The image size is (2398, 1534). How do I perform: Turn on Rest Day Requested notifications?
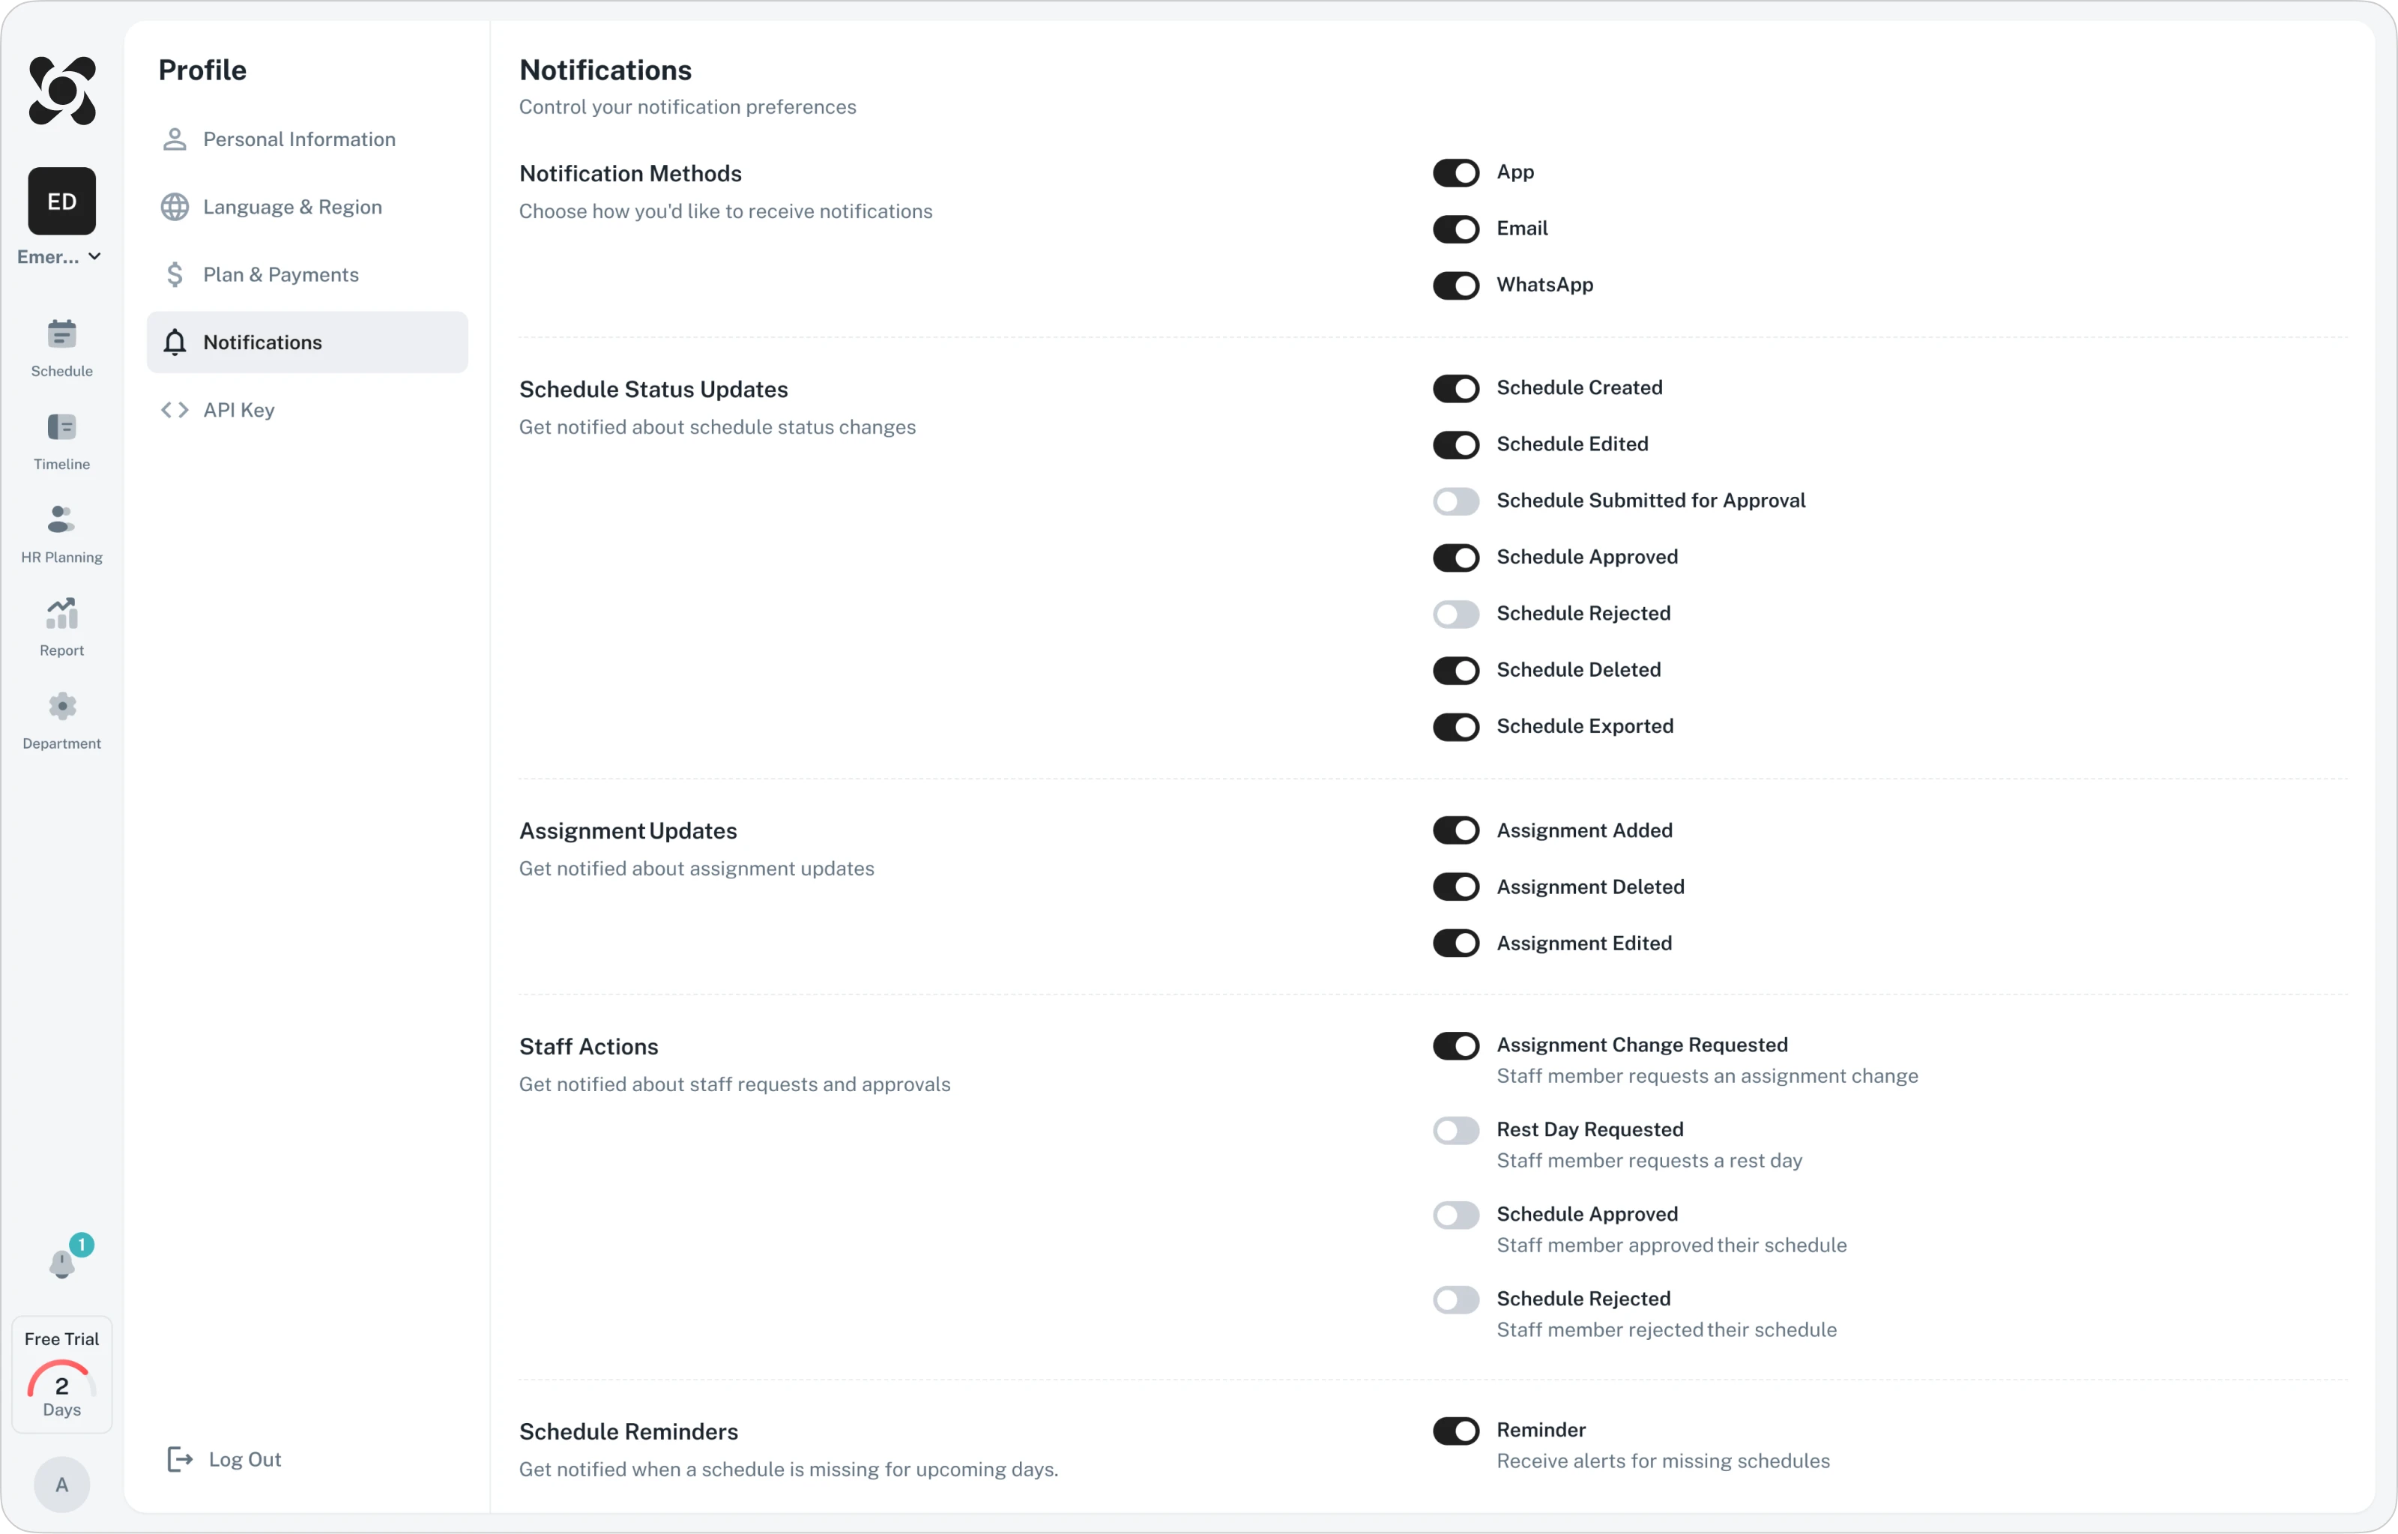pos(1455,1131)
